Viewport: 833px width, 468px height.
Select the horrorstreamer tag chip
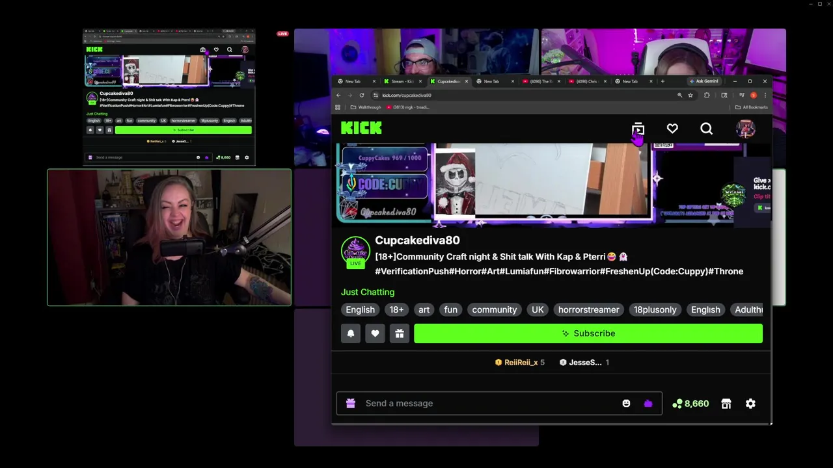(588, 310)
